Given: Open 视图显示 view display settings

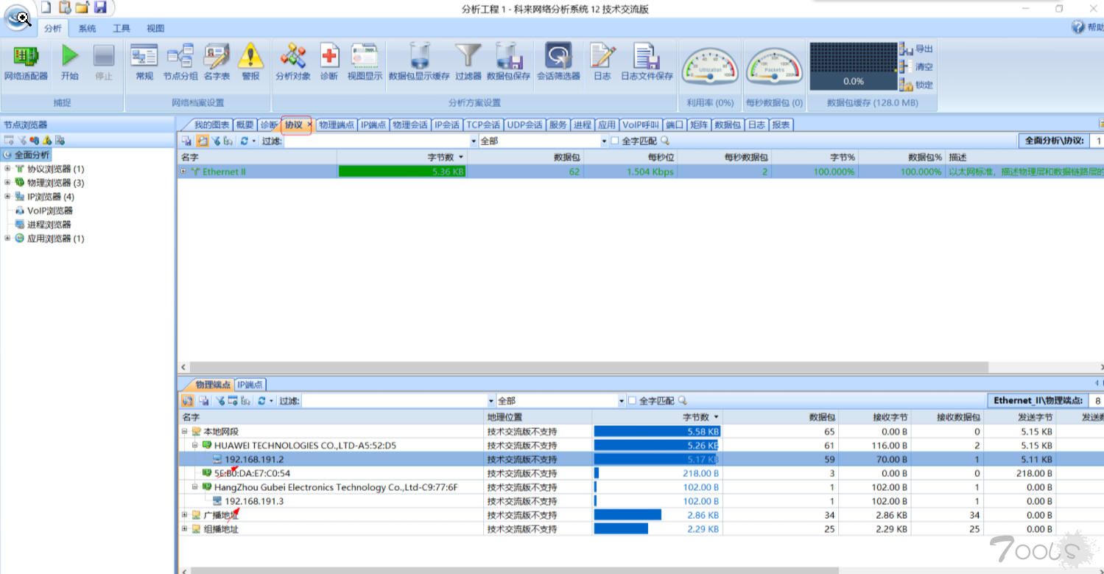Looking at the screenshot, I should click(365, 63).
